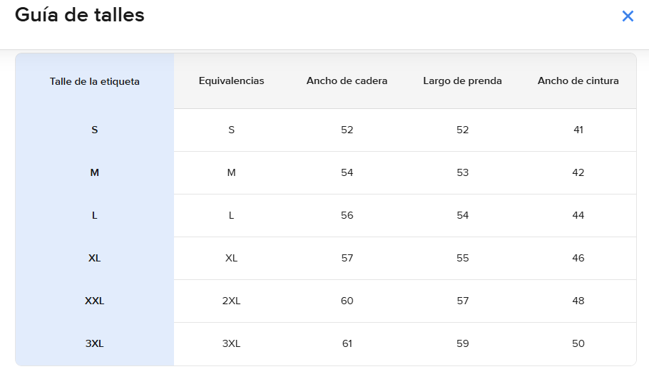Click the Guía de talles title
649x389 pixels.
click(79, 15)
